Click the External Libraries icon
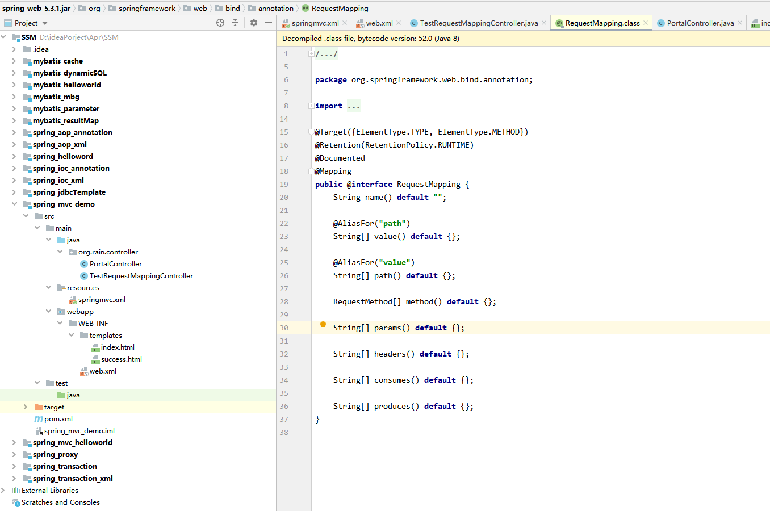Image resolution: width=770 pixels, height=511 pixels. [x=16, y=491]
